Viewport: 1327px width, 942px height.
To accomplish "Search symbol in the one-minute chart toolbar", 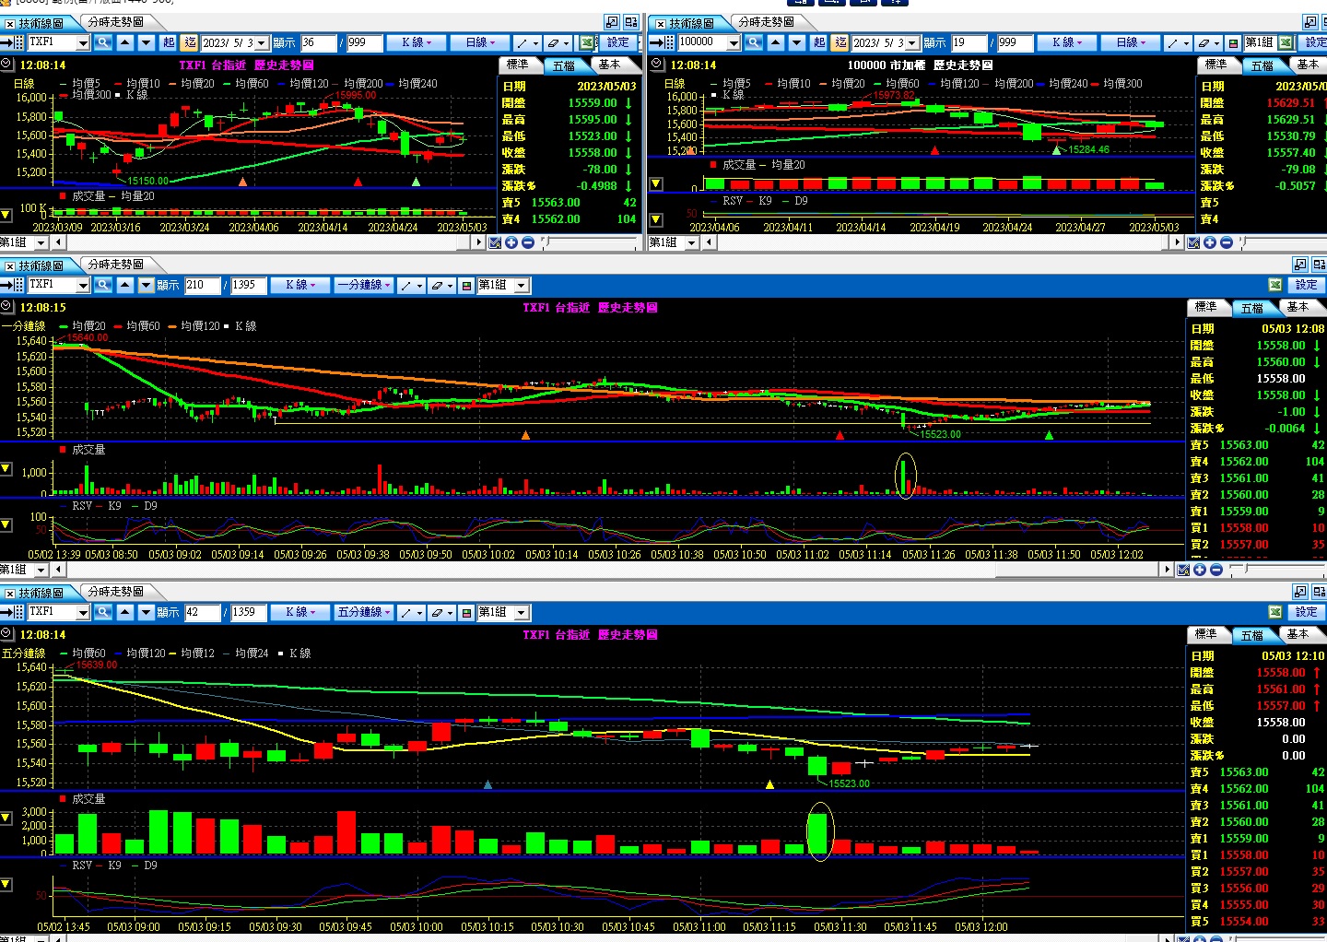I will tap(103, 285).
